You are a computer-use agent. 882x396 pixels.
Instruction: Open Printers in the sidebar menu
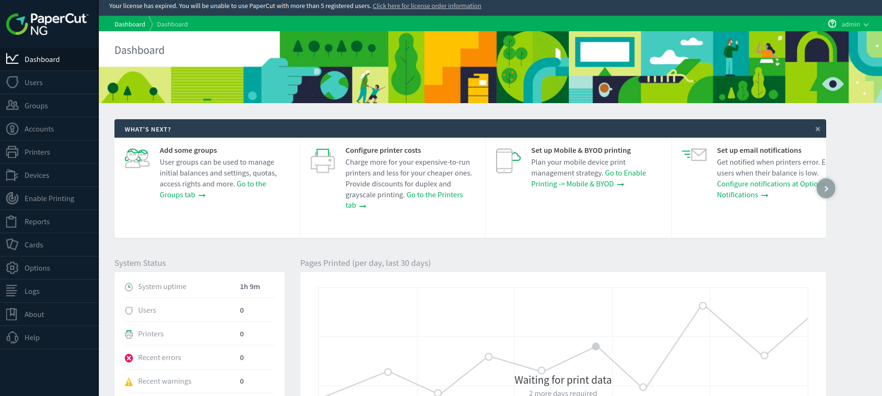[49, 152]
